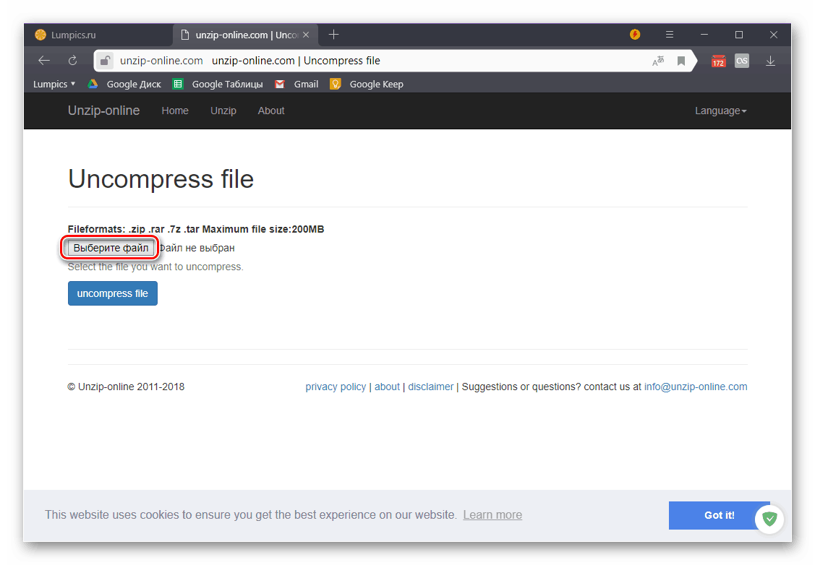Click the Protect lock icon in address bar
Image resolution: width=815 pixels, height=565 pixels.
106,61
